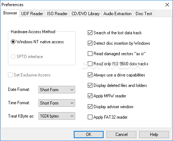The height and width of the screenshot is (141, 173).
Task: Open the Disc Test tab
Action: point(144,14)
